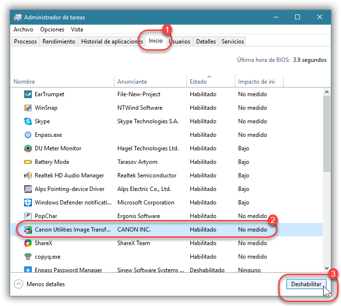Click publisher CANON INC.

[x=134, y=230]
